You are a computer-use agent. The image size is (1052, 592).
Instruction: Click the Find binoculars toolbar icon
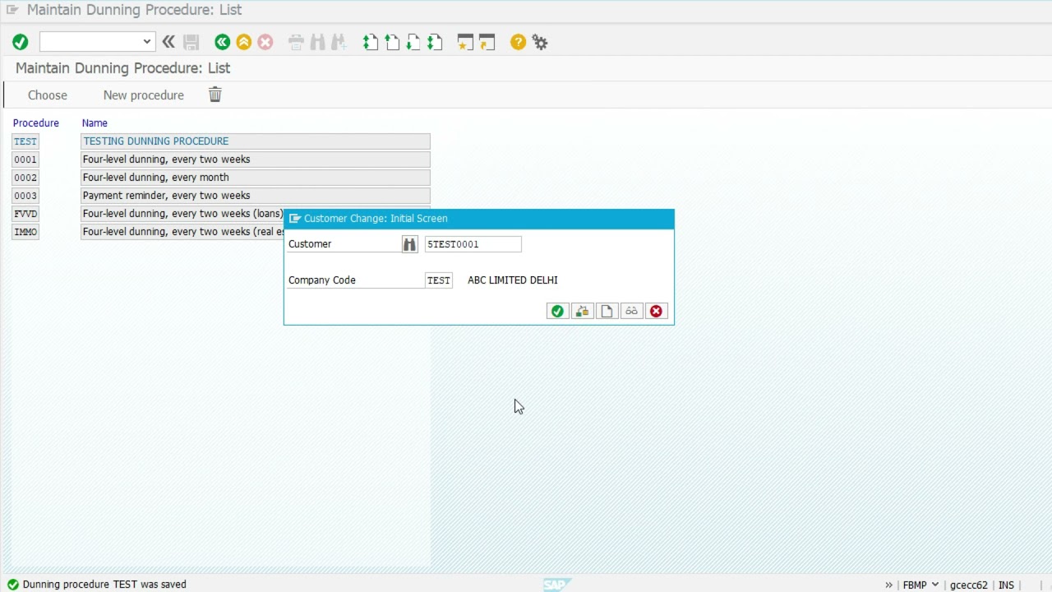(317, 42)
